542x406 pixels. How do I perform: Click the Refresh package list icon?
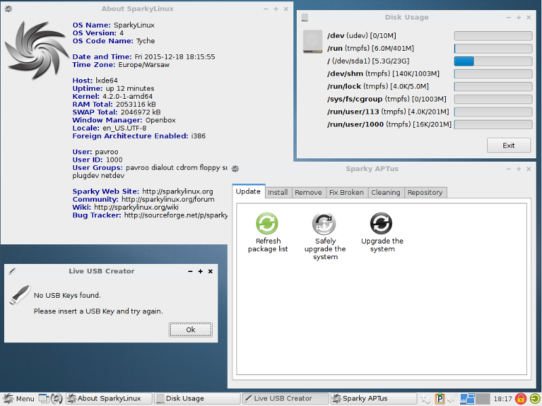point(267,223)
